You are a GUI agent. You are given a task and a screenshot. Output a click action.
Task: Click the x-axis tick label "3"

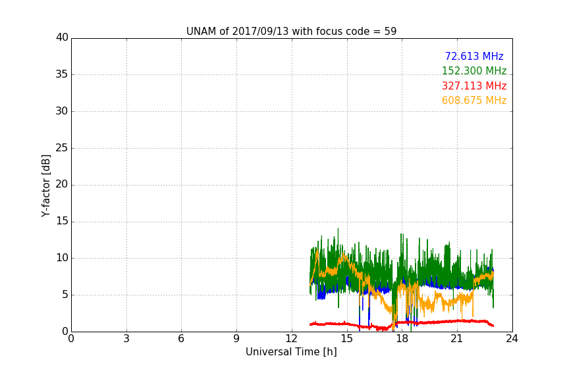pyautogui.click(x=126, y=339)
